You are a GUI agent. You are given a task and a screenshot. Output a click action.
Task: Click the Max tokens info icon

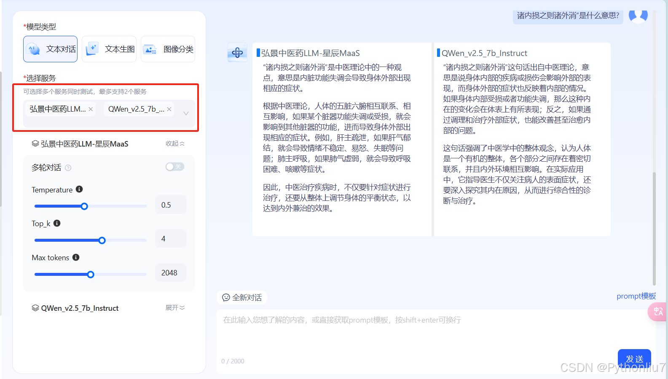point(76,257)
